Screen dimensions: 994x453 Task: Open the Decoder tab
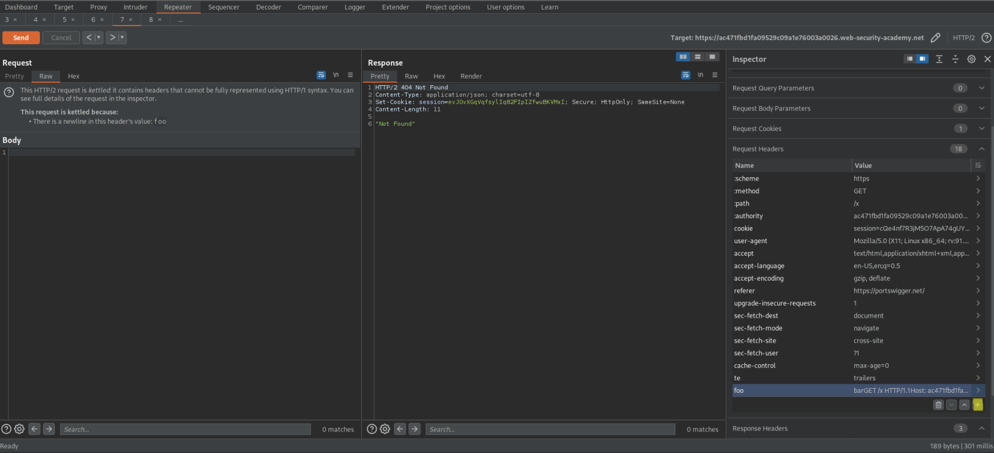[269, 7]
